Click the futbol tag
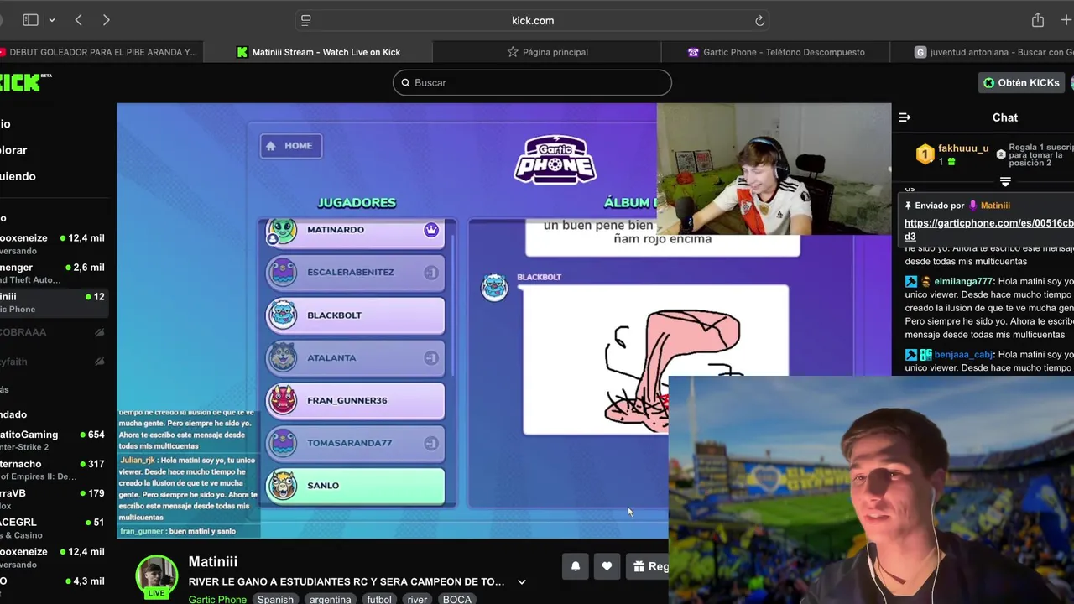The width and height of the screenshot is (1074, 604). (x=379, y=599)
